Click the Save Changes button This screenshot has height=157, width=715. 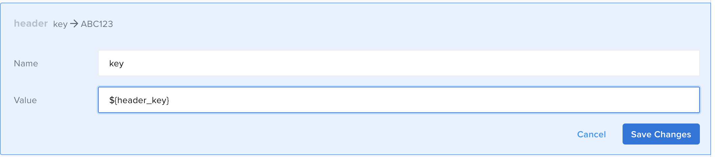pos(661,134)
